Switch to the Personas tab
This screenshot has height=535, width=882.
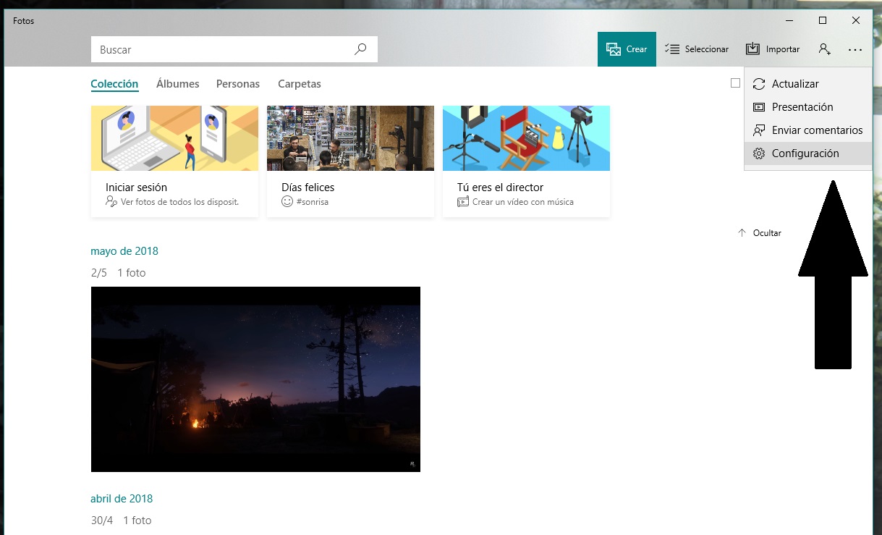(237, 84)
